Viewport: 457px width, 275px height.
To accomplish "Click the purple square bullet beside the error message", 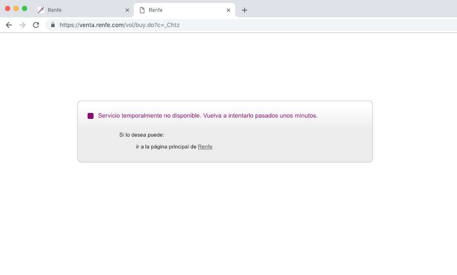I will (x=91, y=115).
